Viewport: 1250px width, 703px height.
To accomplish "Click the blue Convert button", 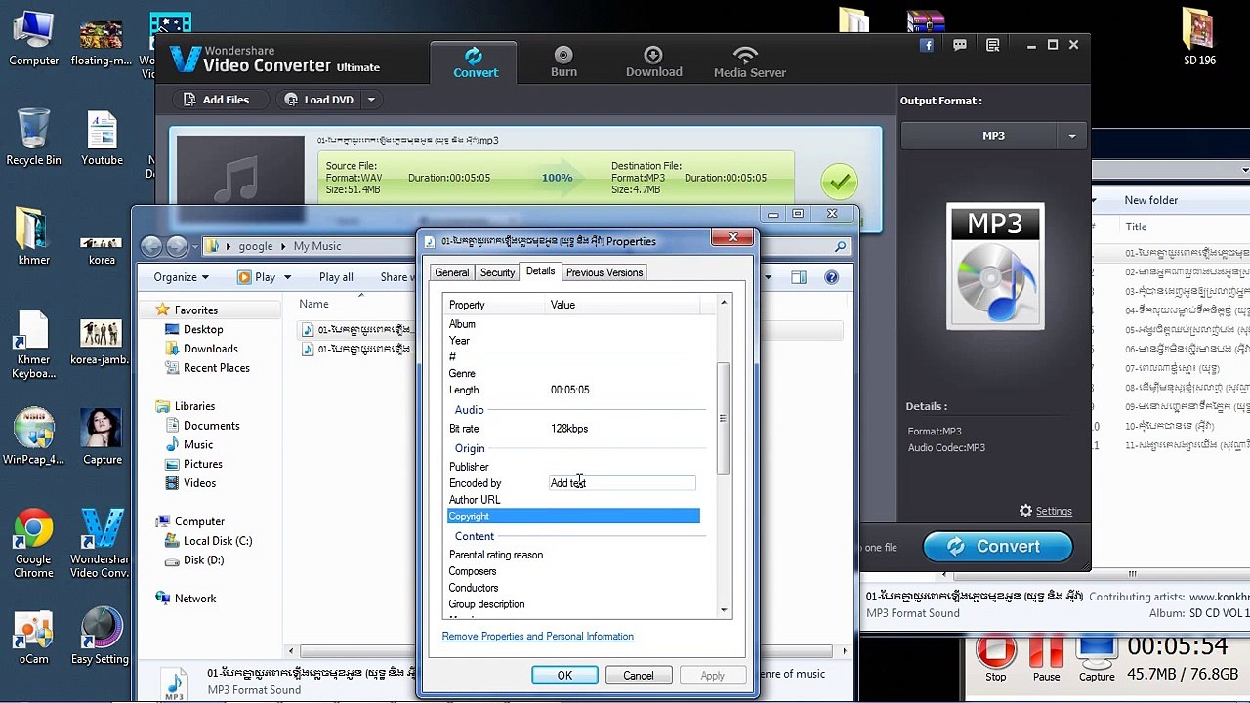I will coord(997,546).
